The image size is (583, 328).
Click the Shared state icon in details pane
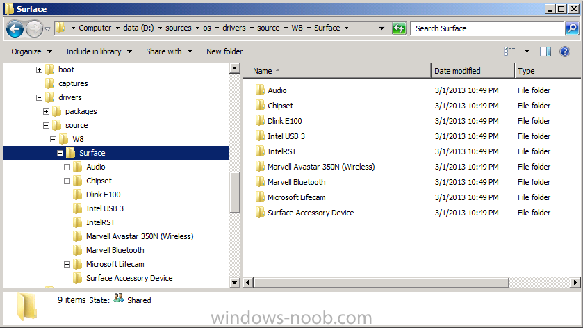click(118, 298)
